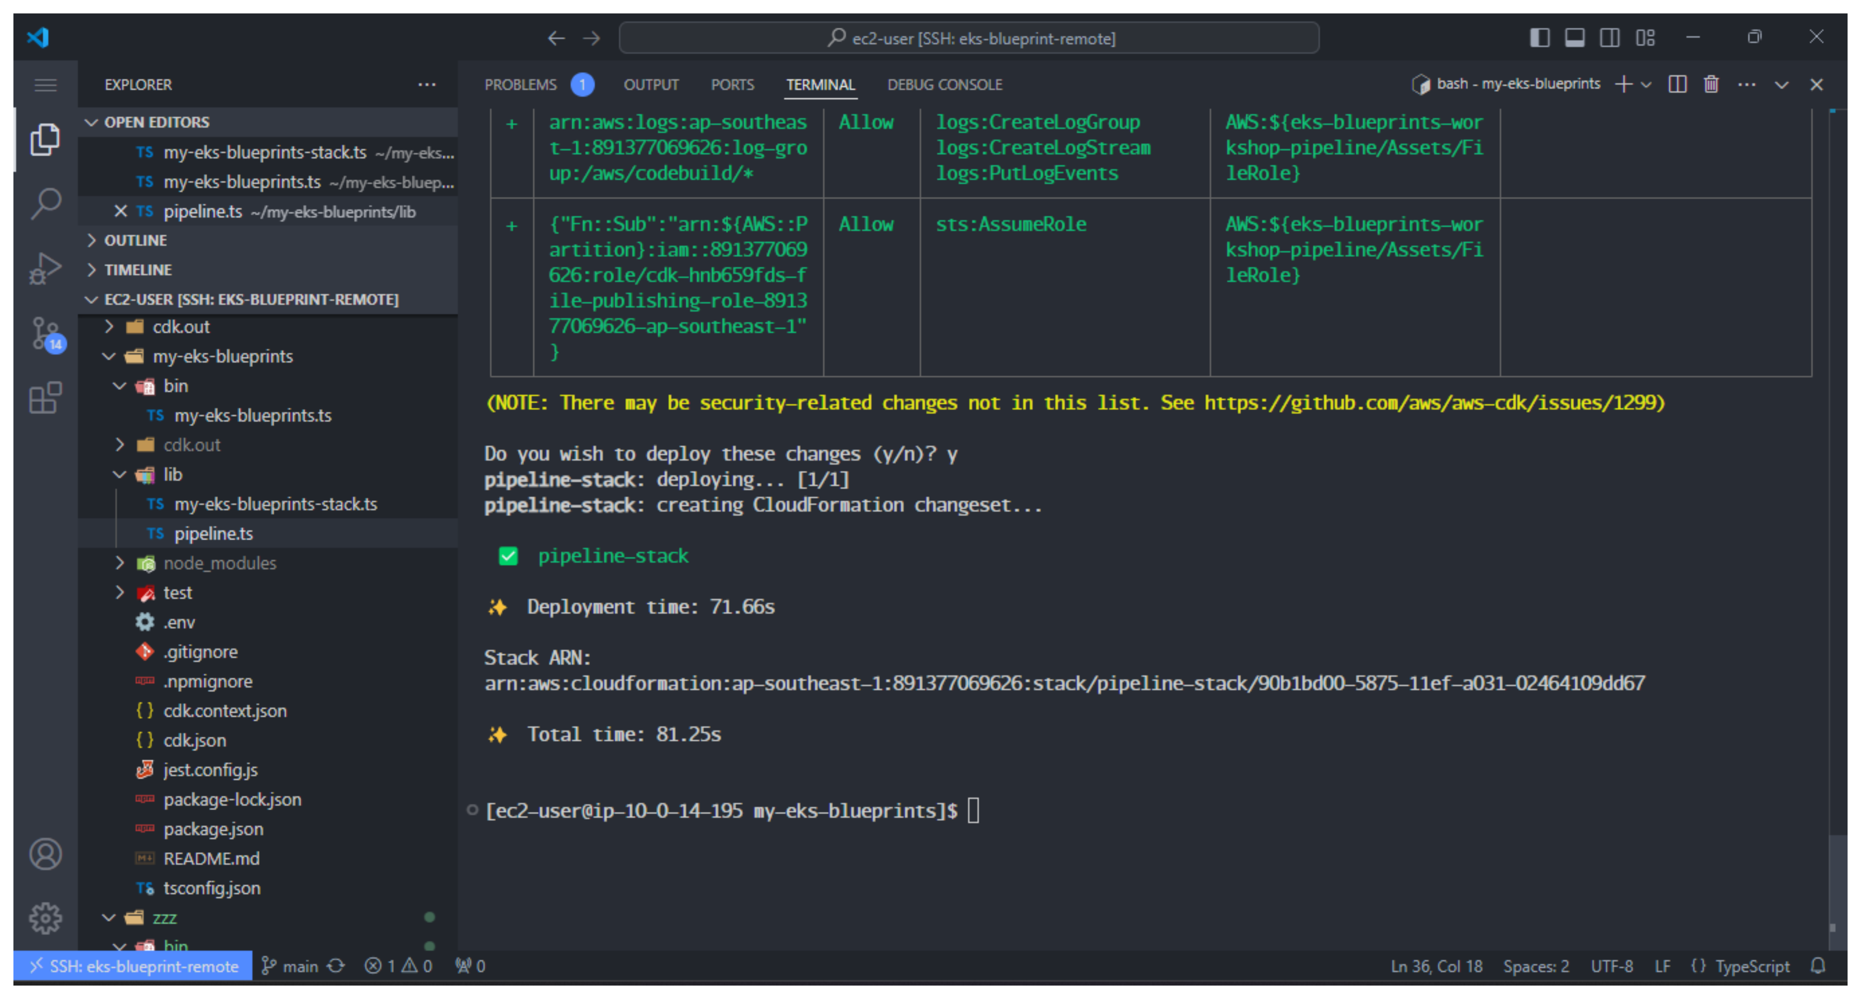Collapse the lib folder

point(267,475)
